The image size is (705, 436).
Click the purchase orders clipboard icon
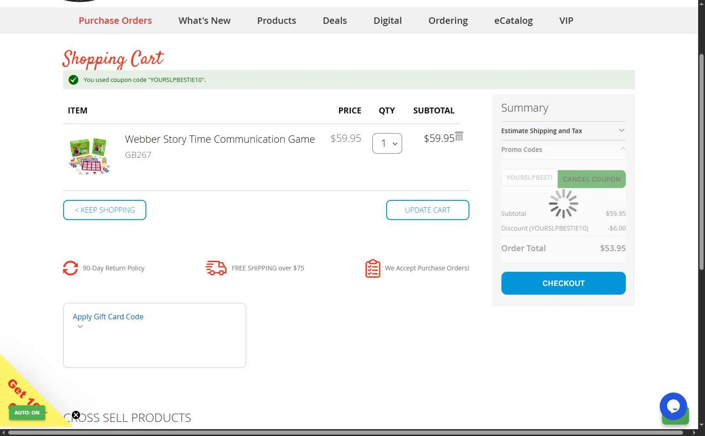373,269
